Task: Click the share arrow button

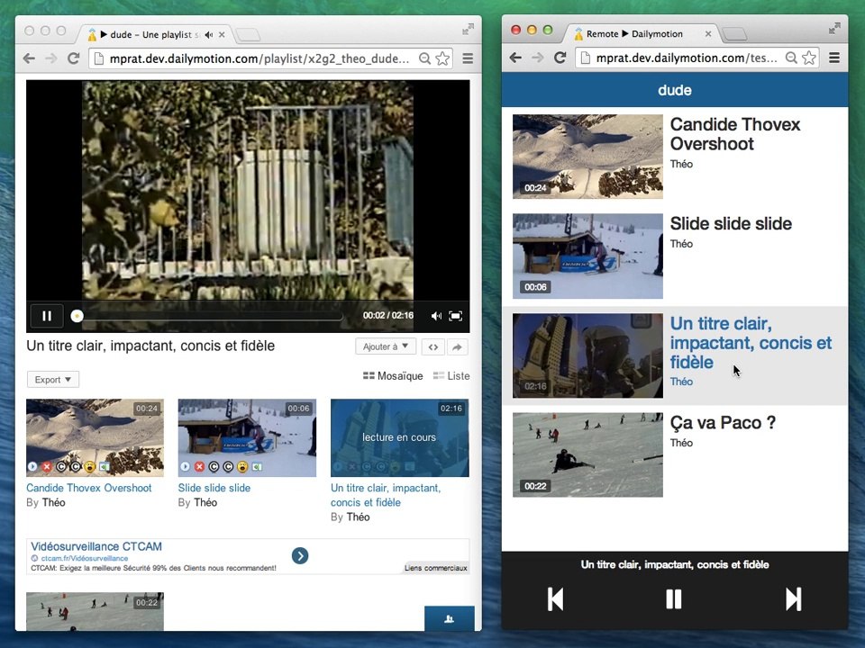Action: pos(457,346)
